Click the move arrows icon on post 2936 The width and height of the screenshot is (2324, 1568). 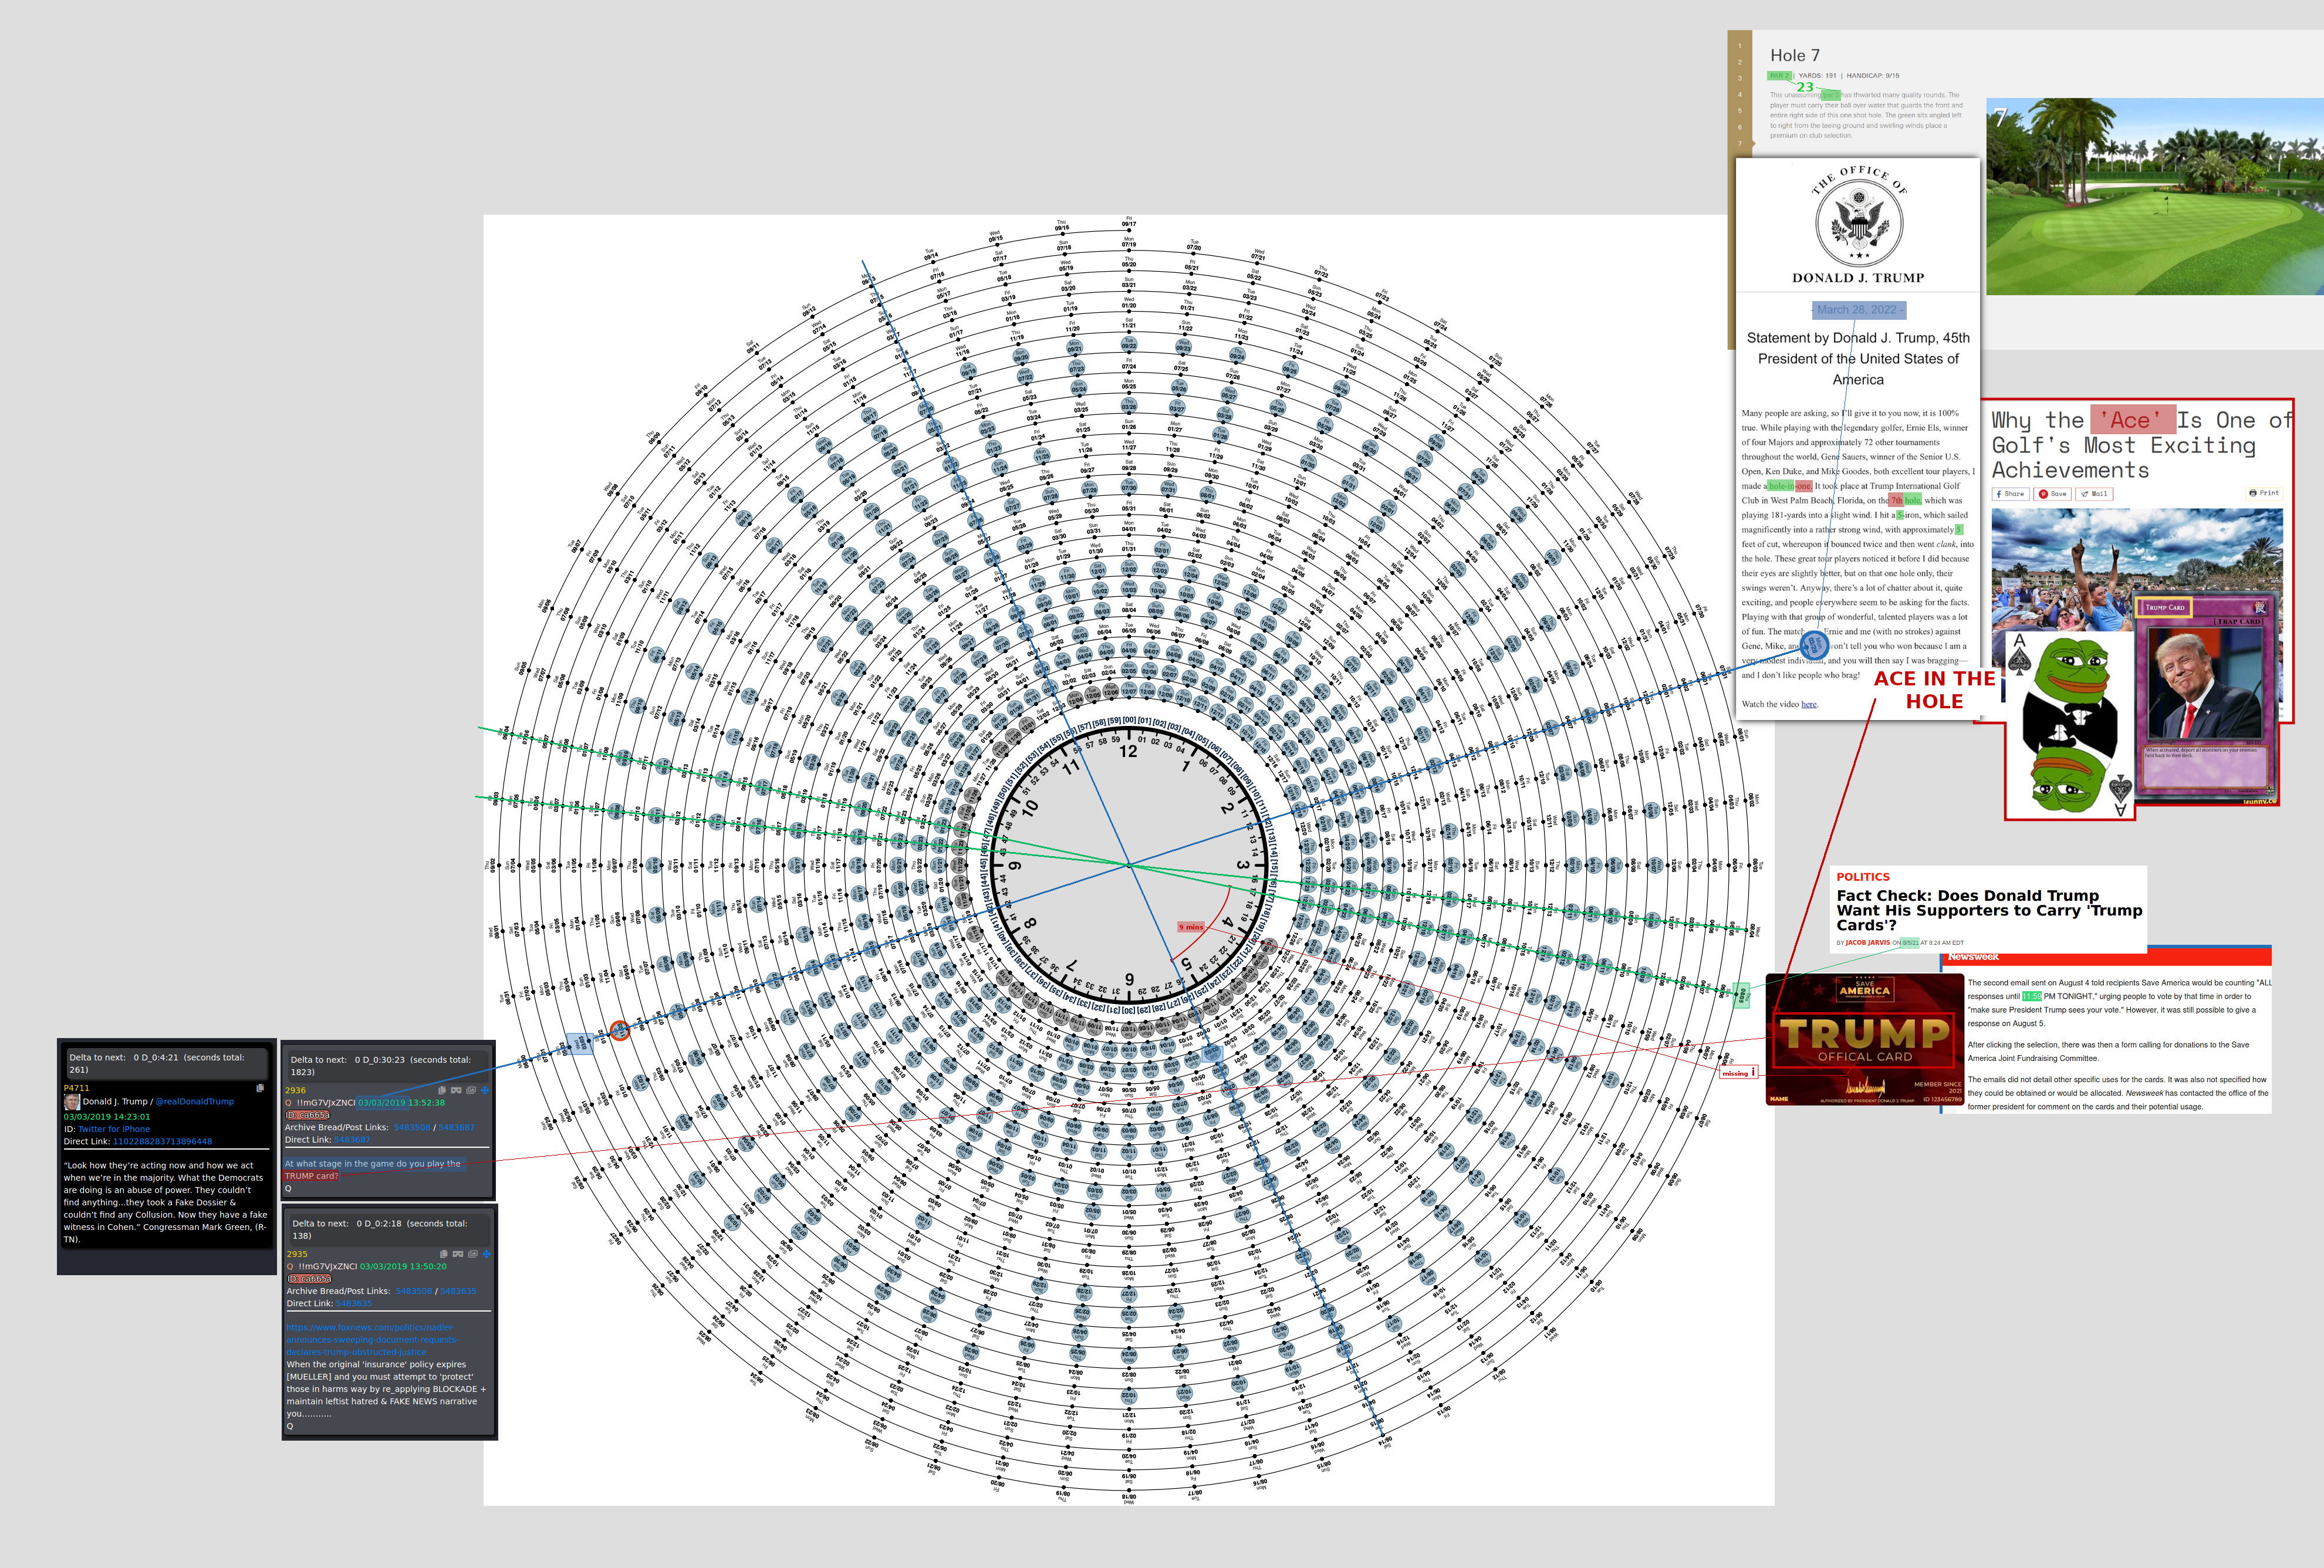485,1090
